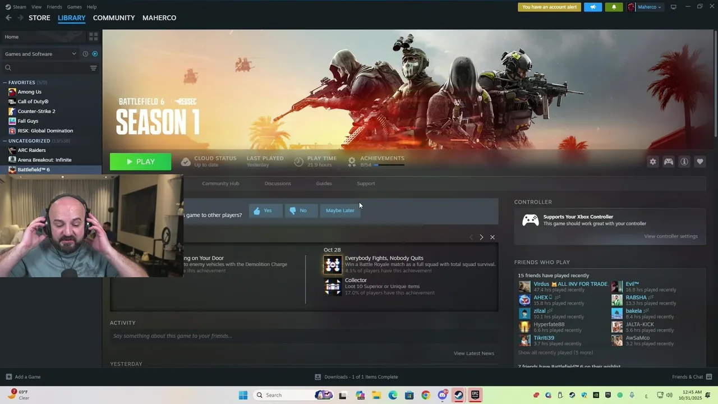Go to previous achievement highlight arrow

471,237
